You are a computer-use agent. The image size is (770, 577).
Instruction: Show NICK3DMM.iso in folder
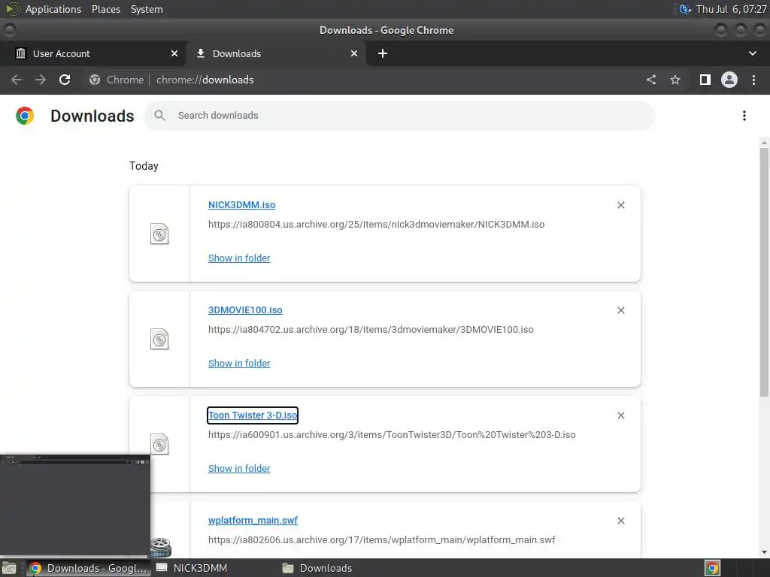239,258
